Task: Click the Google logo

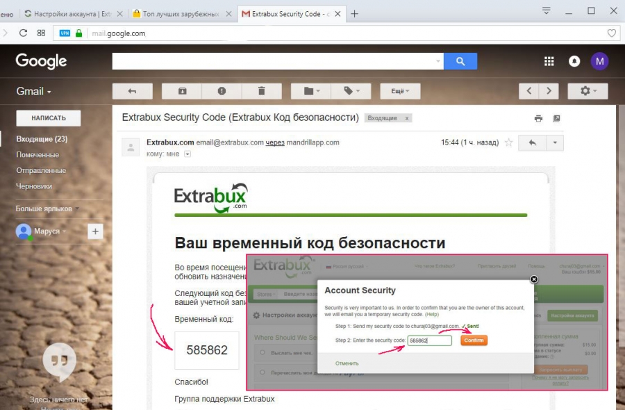Action: [42, 61]
